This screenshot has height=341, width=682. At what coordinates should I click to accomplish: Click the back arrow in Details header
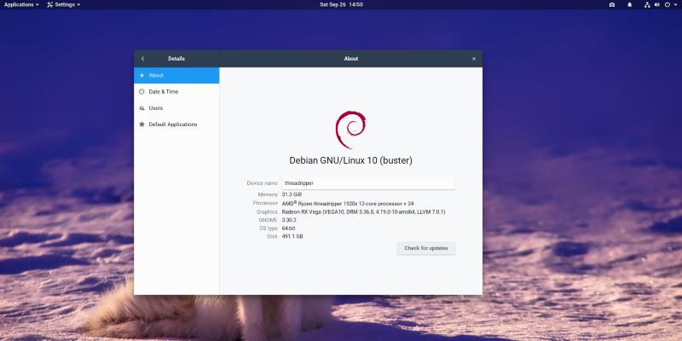[142, 59]
